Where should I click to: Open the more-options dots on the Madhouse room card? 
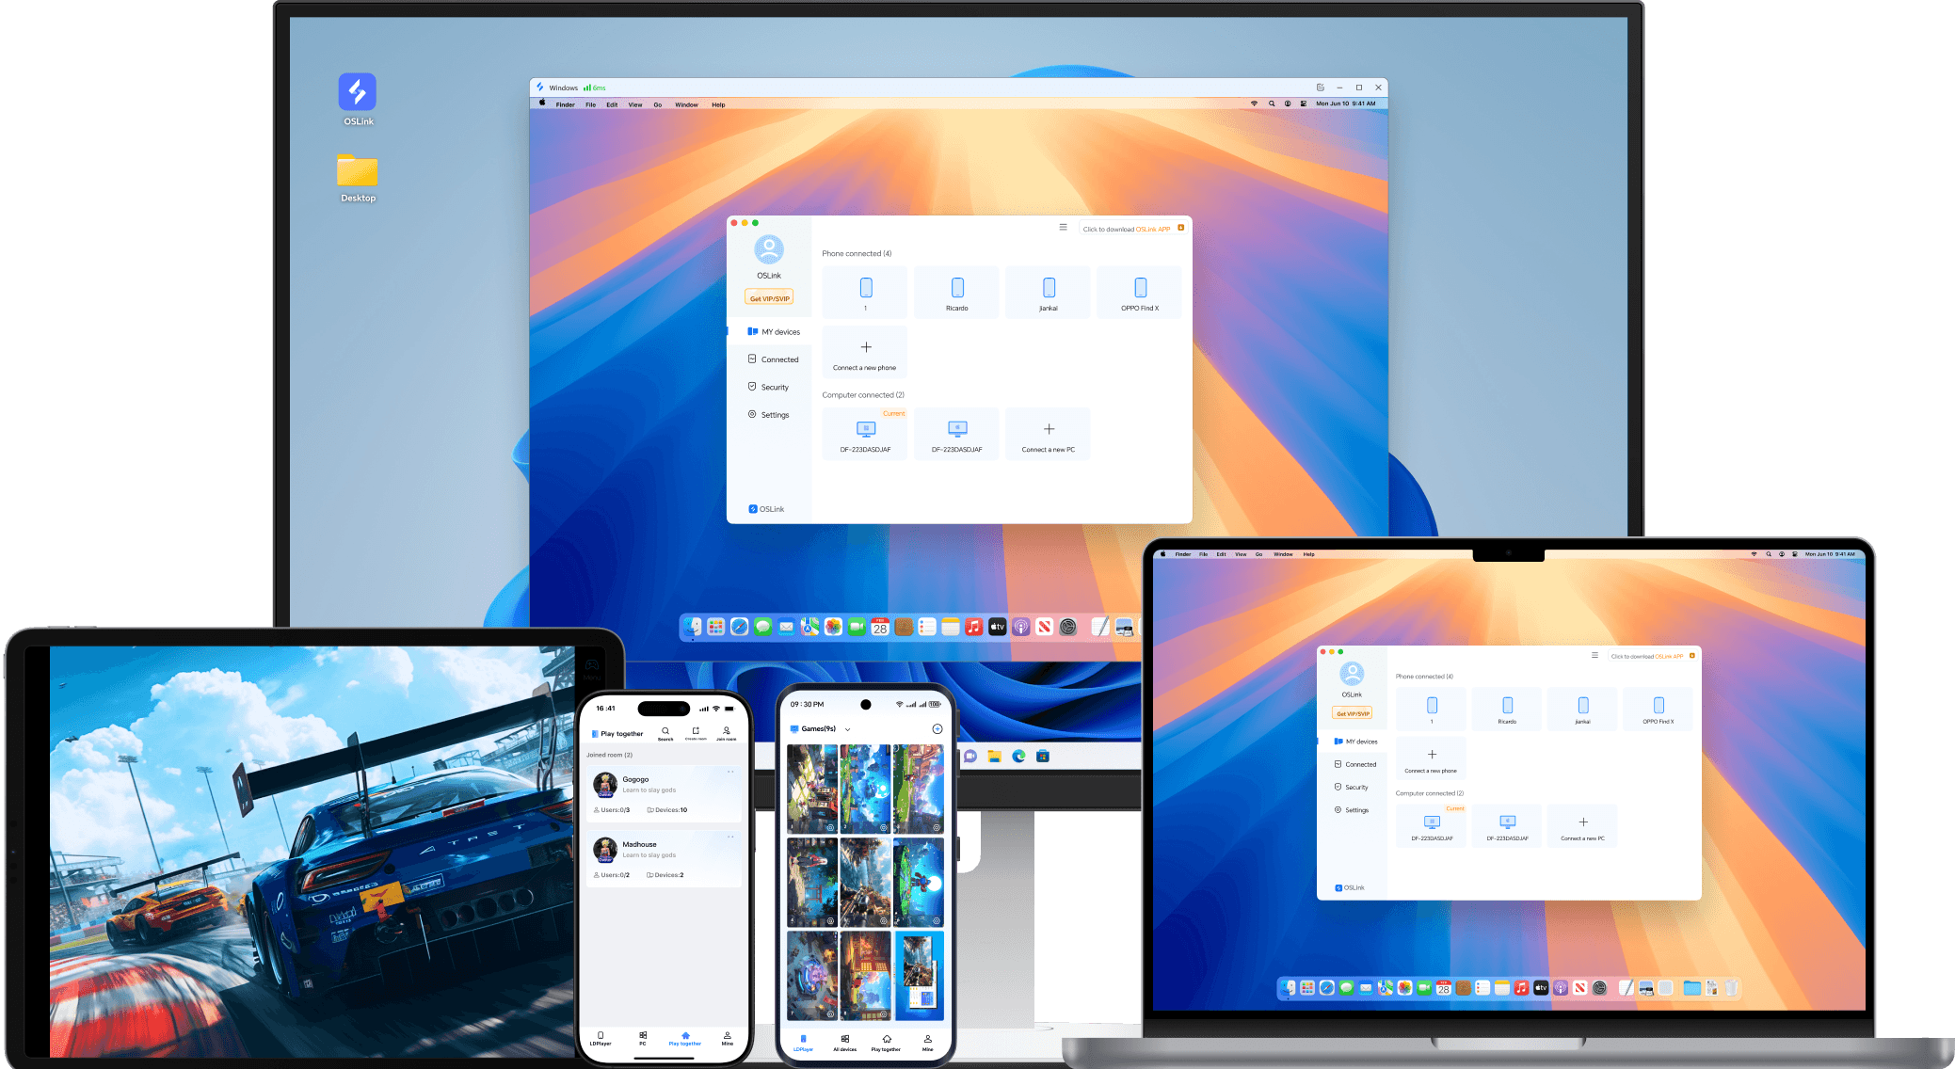click(730, 837)
